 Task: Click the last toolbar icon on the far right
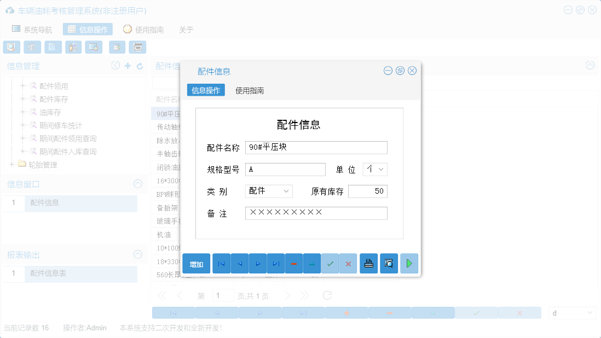137,47
